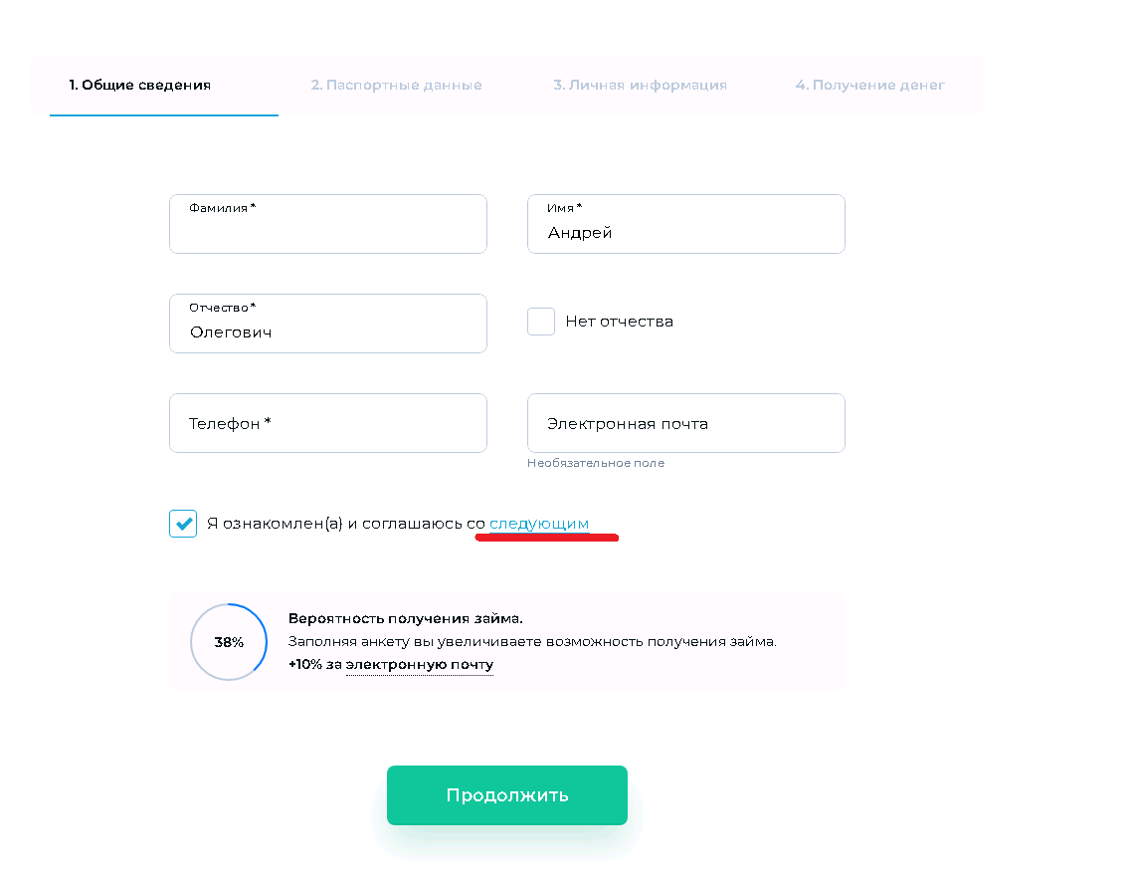Click the 'Необязательное поле' hint text

pyautogui.click(x=596, y=463)
